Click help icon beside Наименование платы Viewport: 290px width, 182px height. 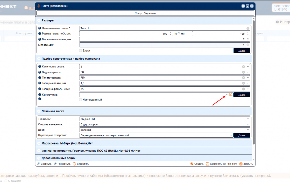coord(40,28)
